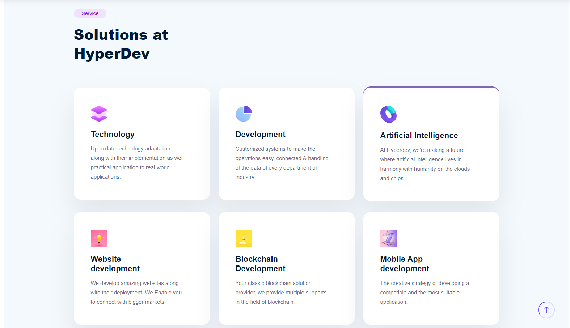Open the Development card heading
This screenshot has width=570, height=328.
tap(260, 135)
